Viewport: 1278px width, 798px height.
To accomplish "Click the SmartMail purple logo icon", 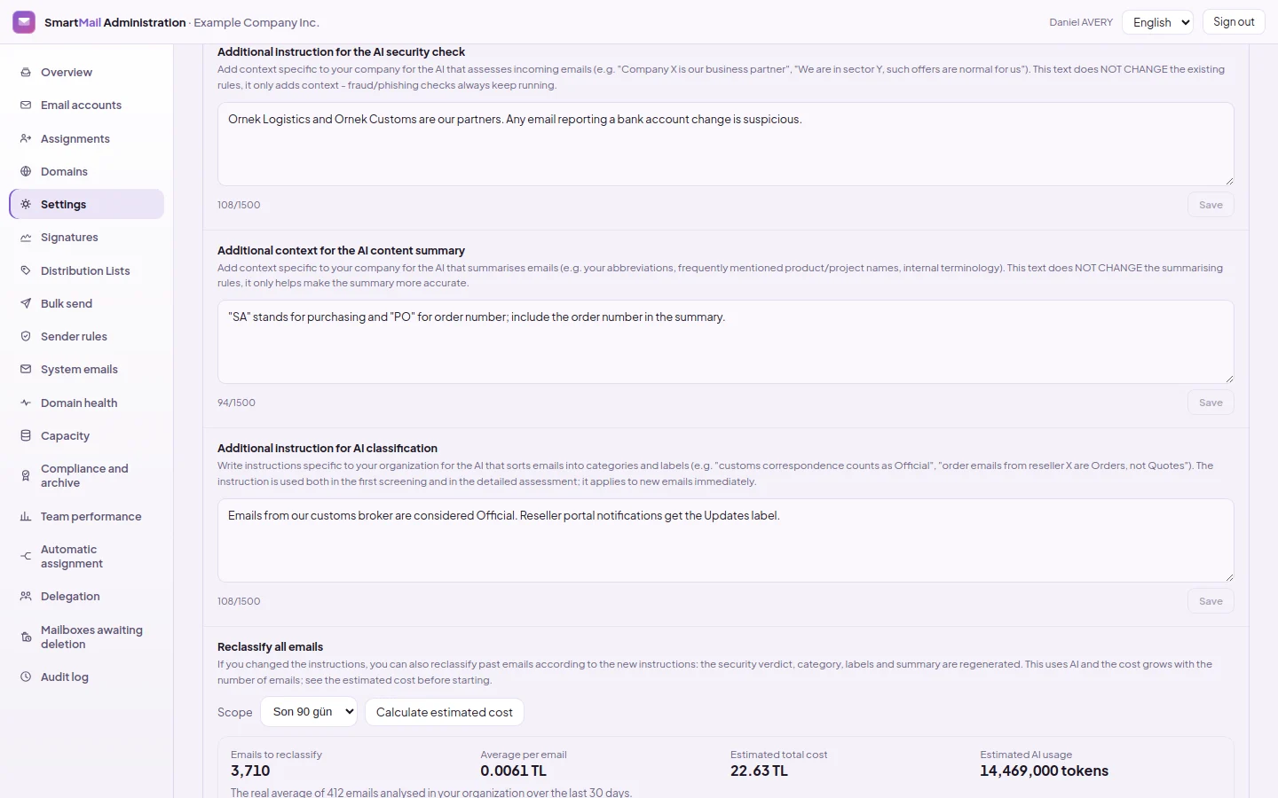I will pyautogui.click(x=24, y=22).
